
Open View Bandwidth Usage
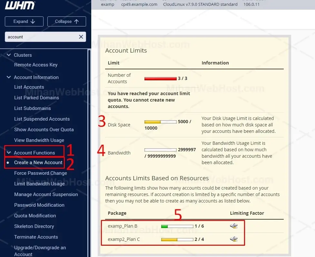(x=39, y=140)
